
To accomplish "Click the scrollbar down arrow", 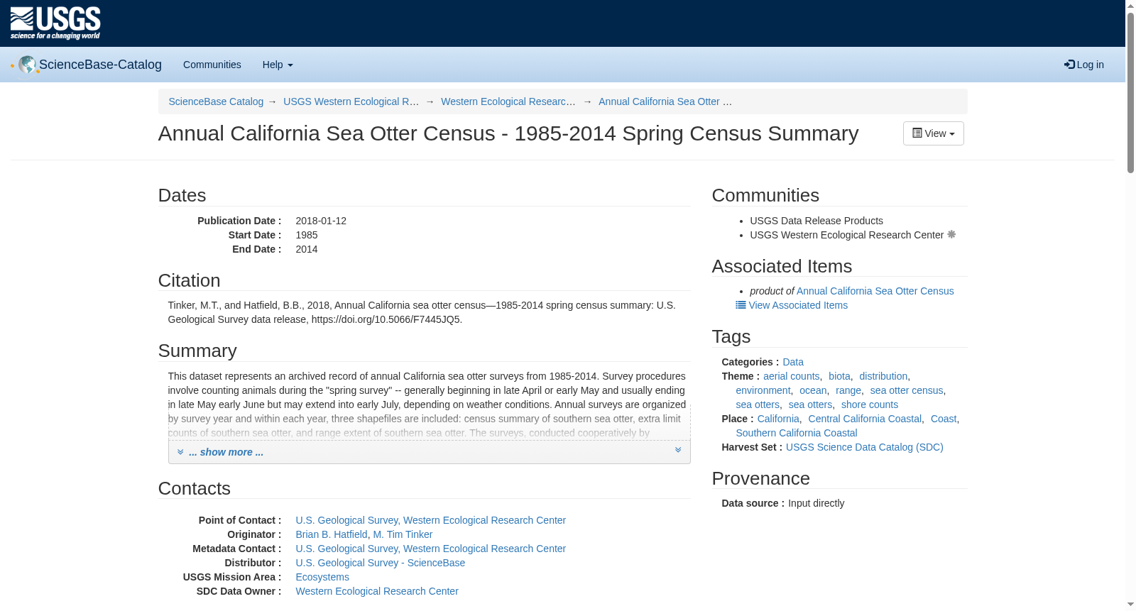I will coord(1130,605).
